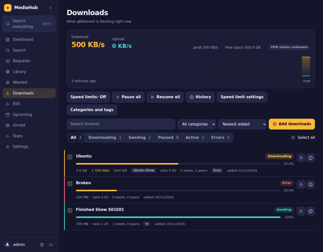Check the Finished Show S01E01 checkbox
323x252 pixels.
[70, 210]
